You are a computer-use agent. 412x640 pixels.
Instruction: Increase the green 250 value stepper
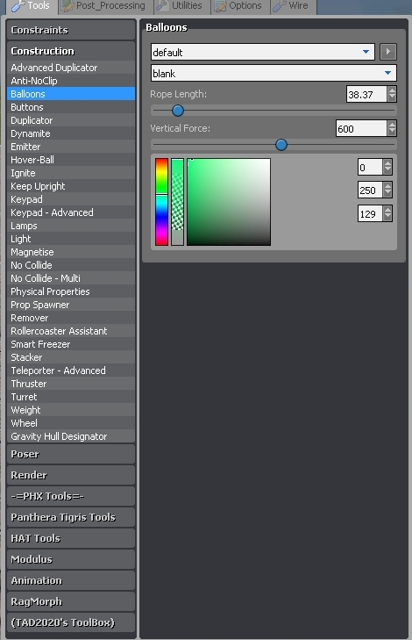click(388, 186)
